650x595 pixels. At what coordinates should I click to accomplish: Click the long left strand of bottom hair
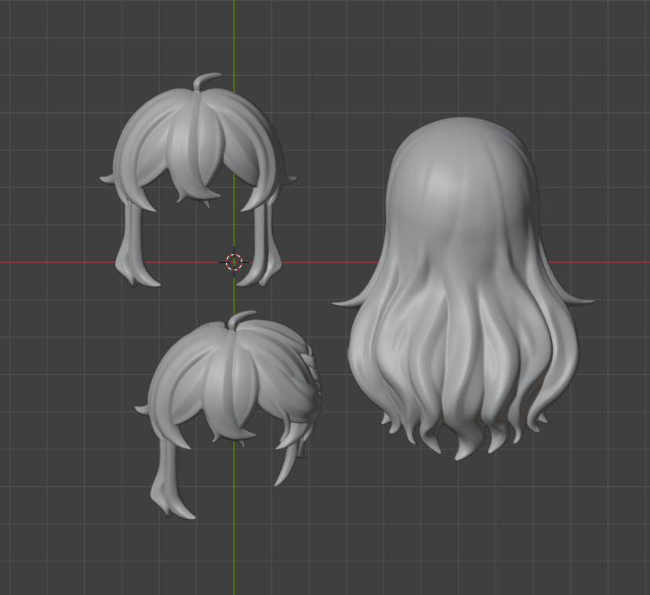coord(167,480)
